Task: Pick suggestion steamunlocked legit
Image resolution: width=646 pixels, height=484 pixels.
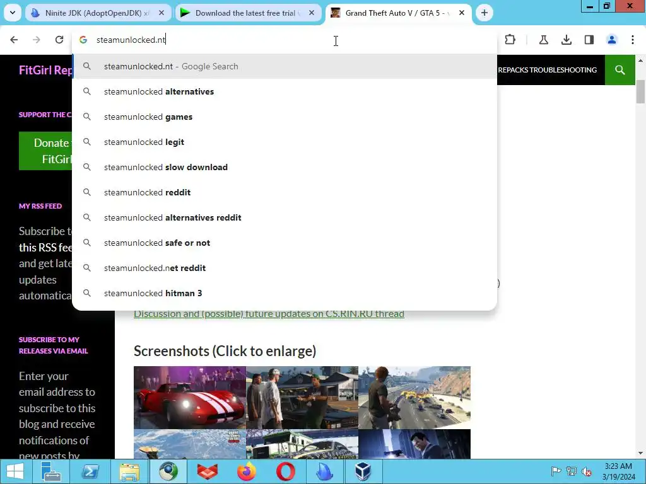Action: (x=285, y=142)
